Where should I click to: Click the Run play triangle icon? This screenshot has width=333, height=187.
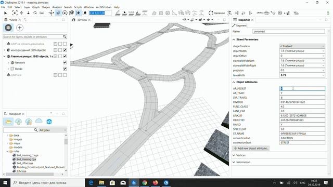[x=251, y=13]
